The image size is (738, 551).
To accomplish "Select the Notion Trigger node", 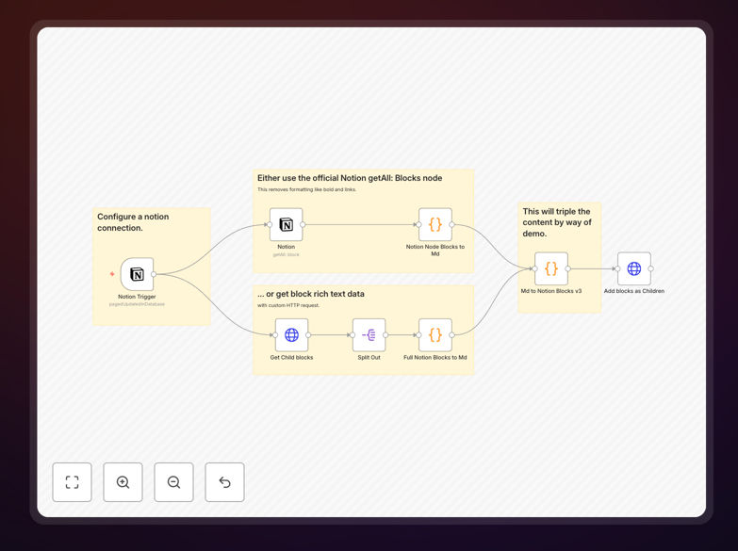I will point(137,274).
